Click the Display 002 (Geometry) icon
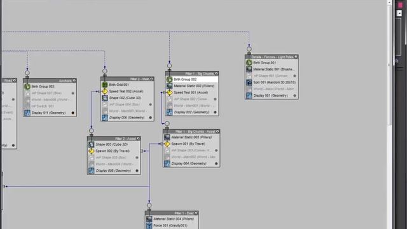Screen dimensions: 407x229 [x=170, y=113]
